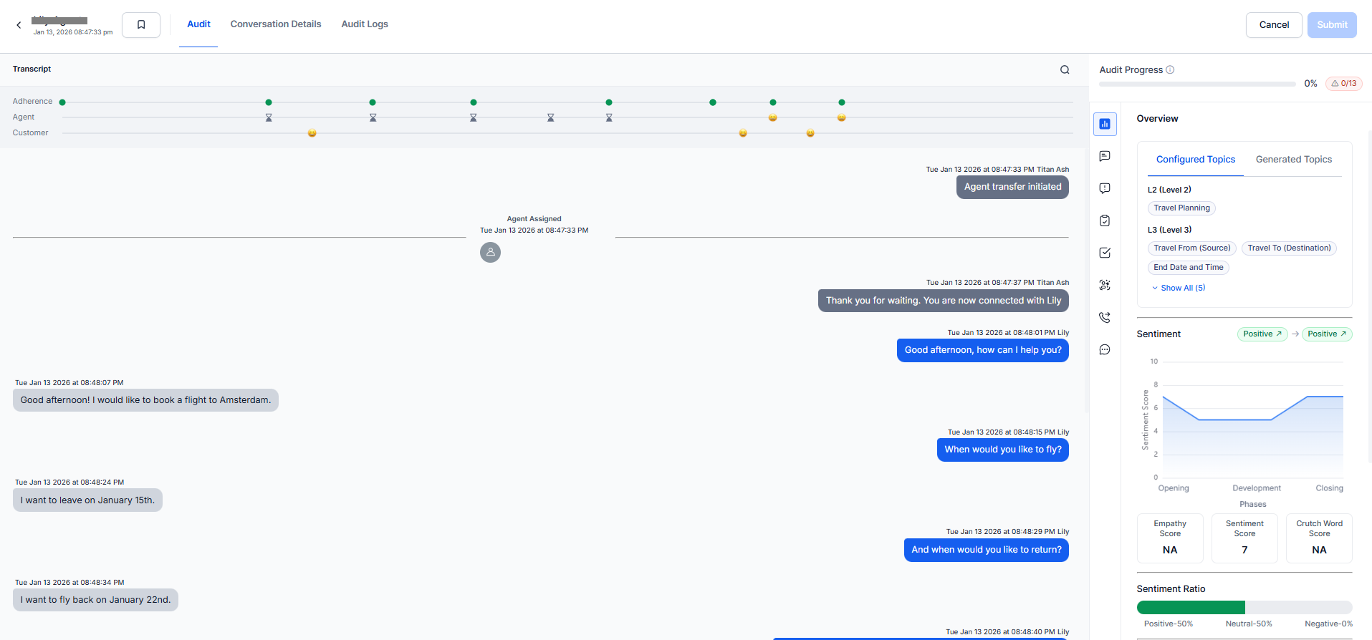
Task: Click the first Adherence timeline dot
Action: coord(62,102)
